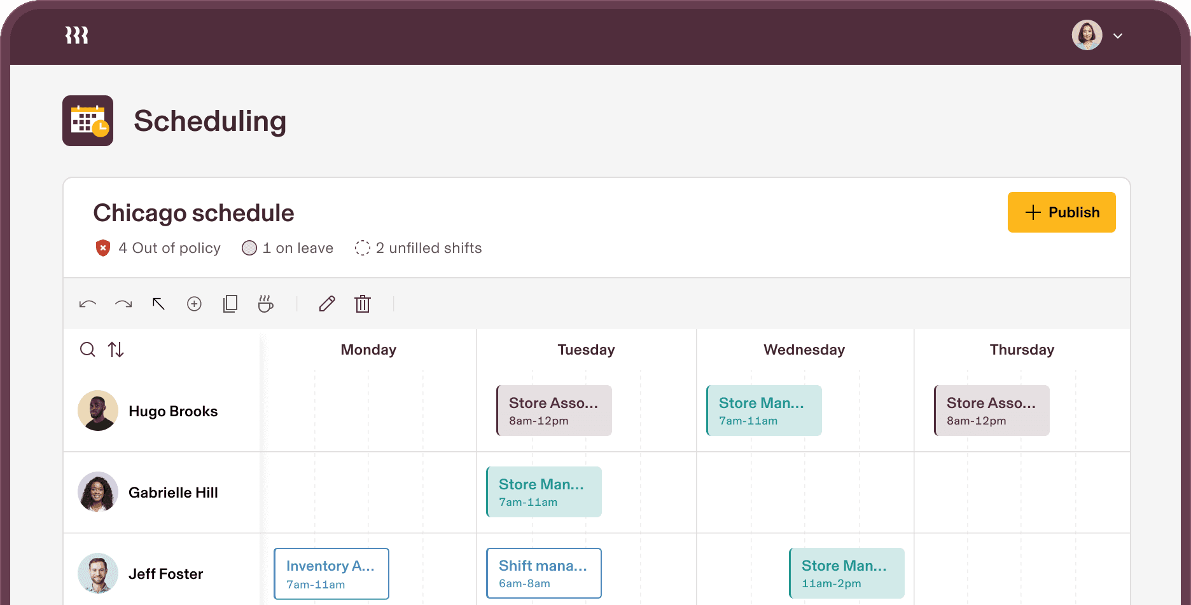Open Hugo Brooks' Wednesday Store Manager shift
Viewport: 1191px width, 605px height.
pyautogui.click(x=764, y=411)
